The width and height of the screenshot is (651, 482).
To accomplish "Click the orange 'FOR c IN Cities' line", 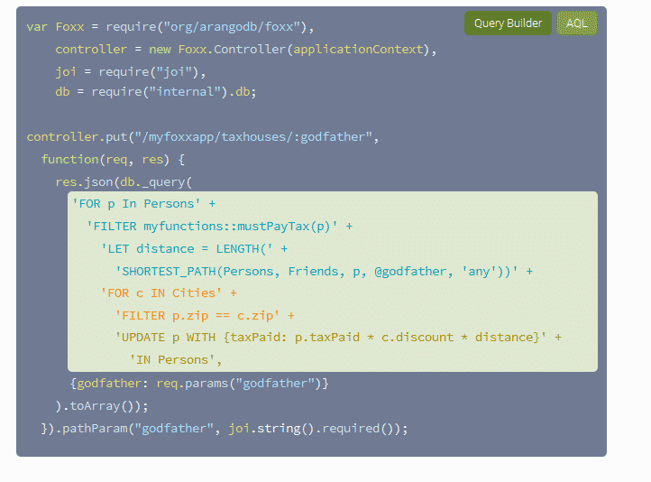I will click(169, 293).
